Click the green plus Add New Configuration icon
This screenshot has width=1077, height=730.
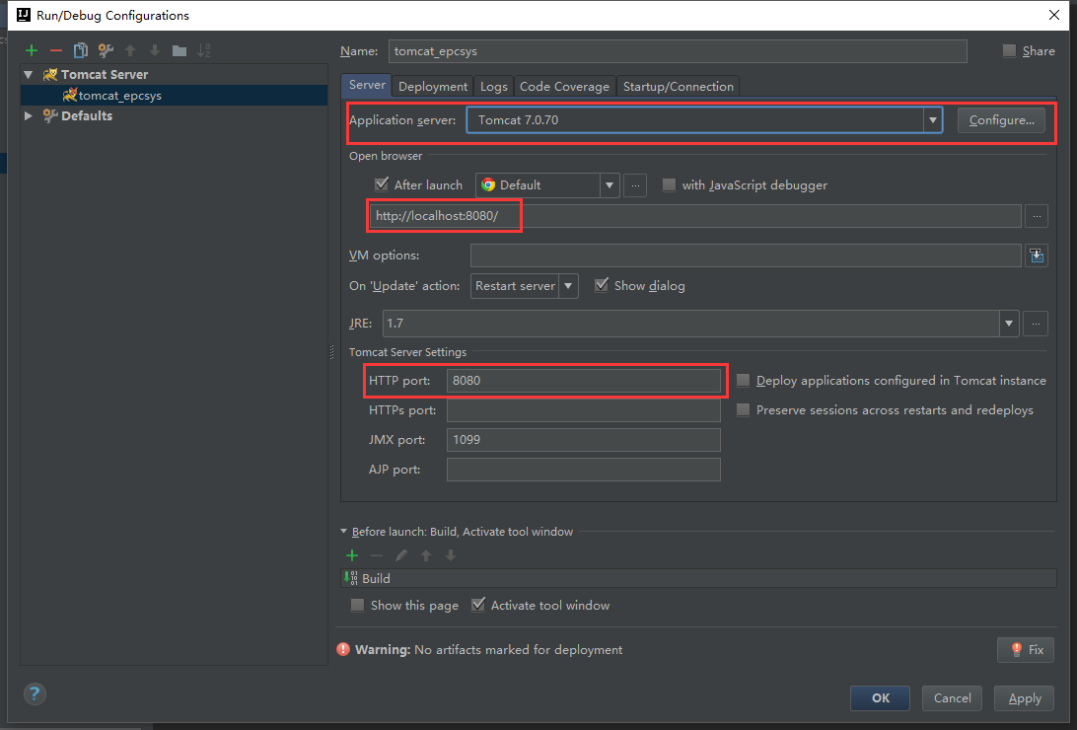[x=32, y=50]
